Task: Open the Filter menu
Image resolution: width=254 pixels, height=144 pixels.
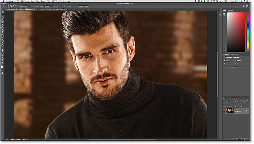Action: (x=49, y=1)
